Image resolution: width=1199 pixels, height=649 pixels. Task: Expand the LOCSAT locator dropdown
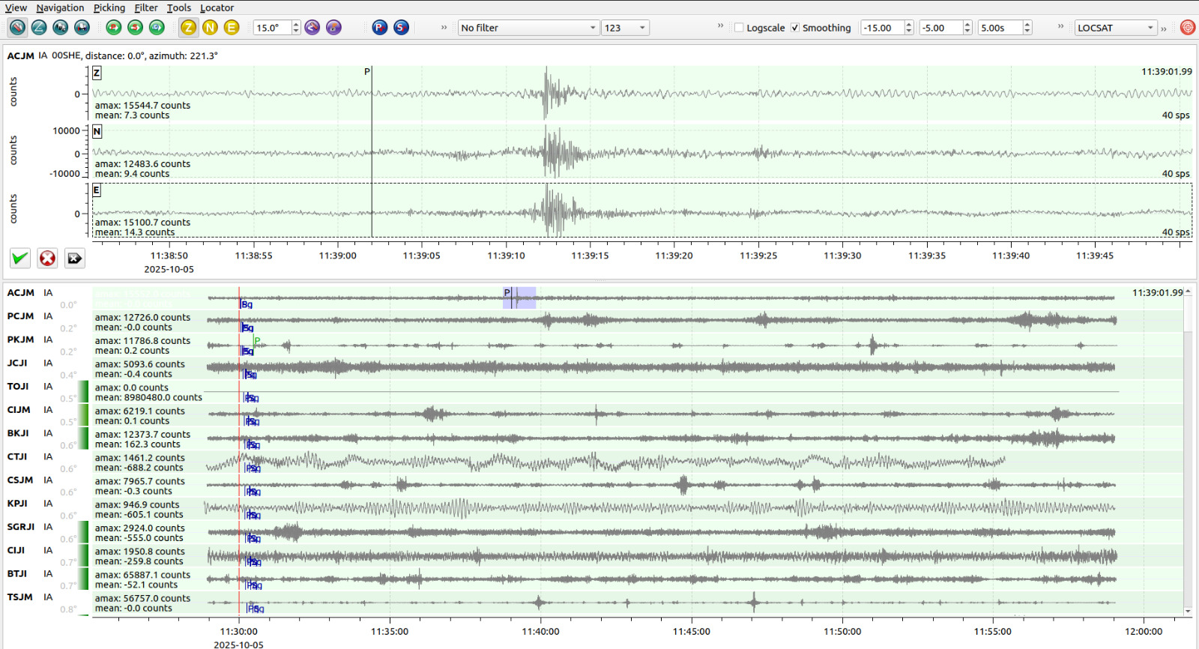tap(1115, 28)
